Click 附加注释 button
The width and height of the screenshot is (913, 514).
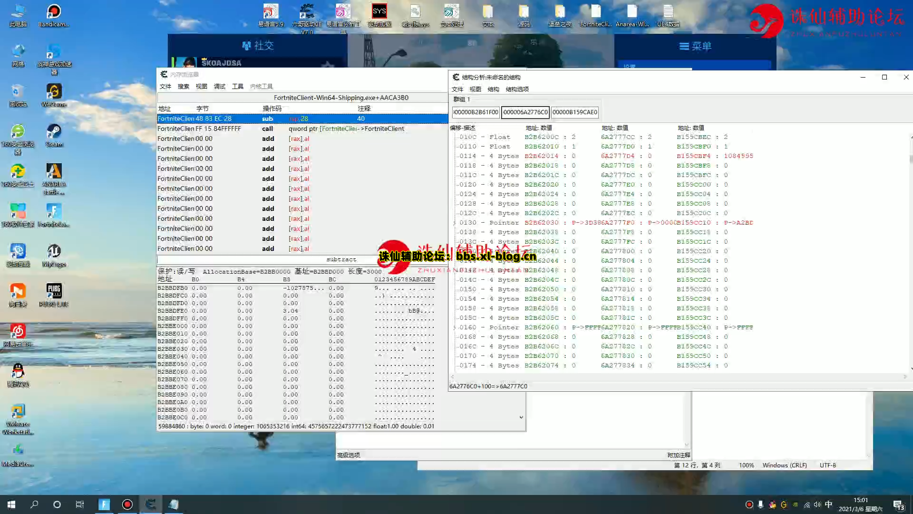click(x=679, y=455)
